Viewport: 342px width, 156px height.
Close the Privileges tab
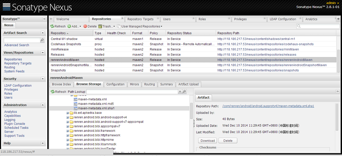[265, 18]
